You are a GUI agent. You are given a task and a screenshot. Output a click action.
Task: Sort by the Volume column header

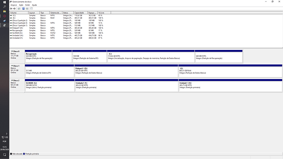tap(19, 13)
